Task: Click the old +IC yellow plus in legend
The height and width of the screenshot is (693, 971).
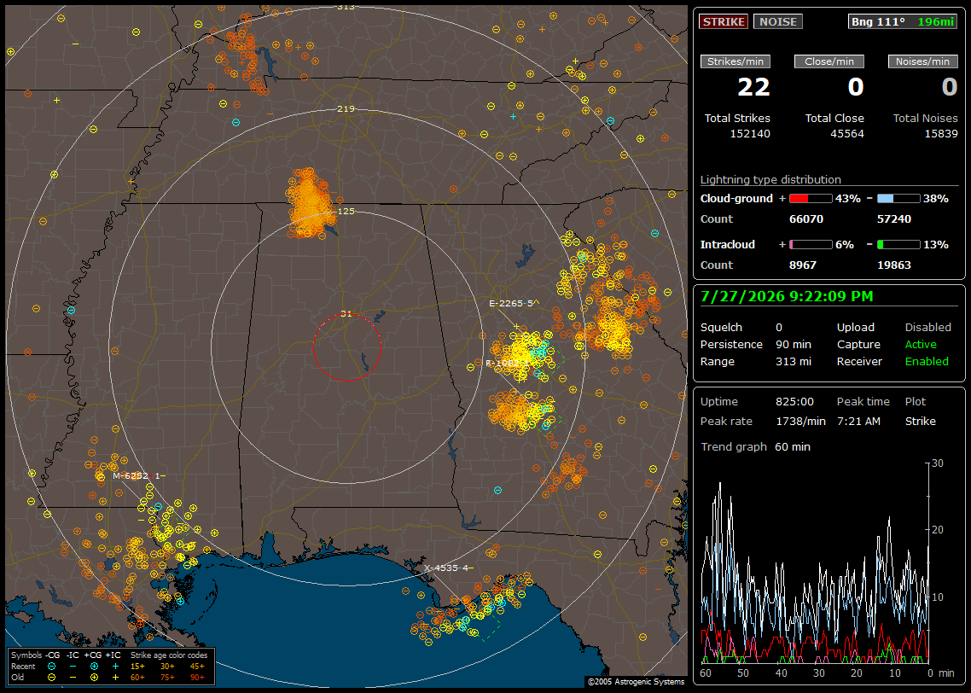Action: pos(115,678)
